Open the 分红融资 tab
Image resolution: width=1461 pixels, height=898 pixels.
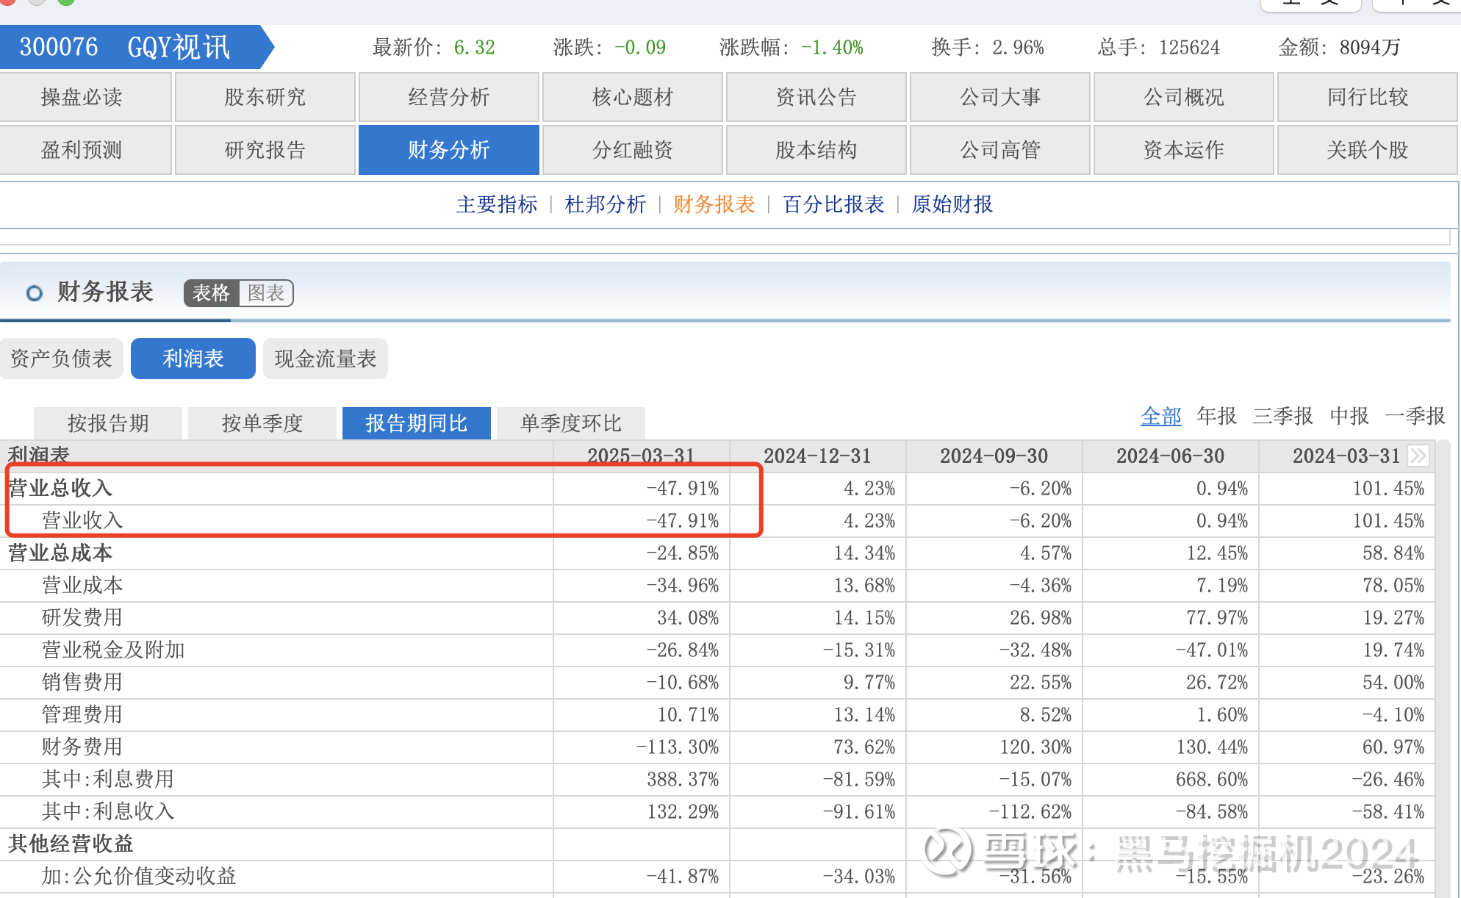(x=633, y=150)
